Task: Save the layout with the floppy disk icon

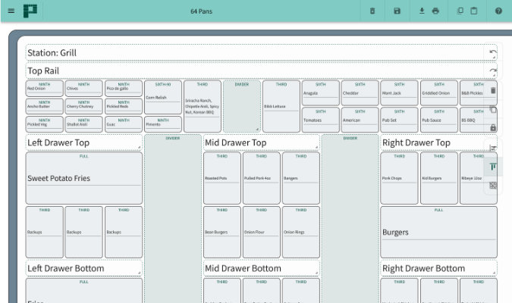Action: click(x=397, y=11)
